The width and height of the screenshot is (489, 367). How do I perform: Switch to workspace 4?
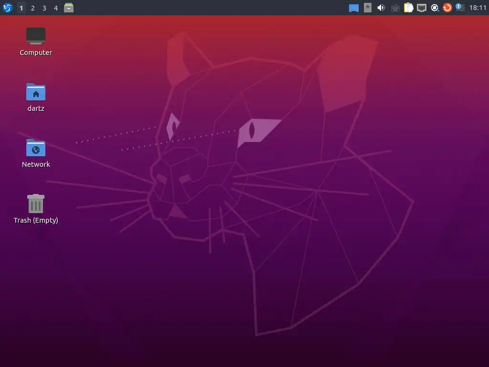point(56,8)
